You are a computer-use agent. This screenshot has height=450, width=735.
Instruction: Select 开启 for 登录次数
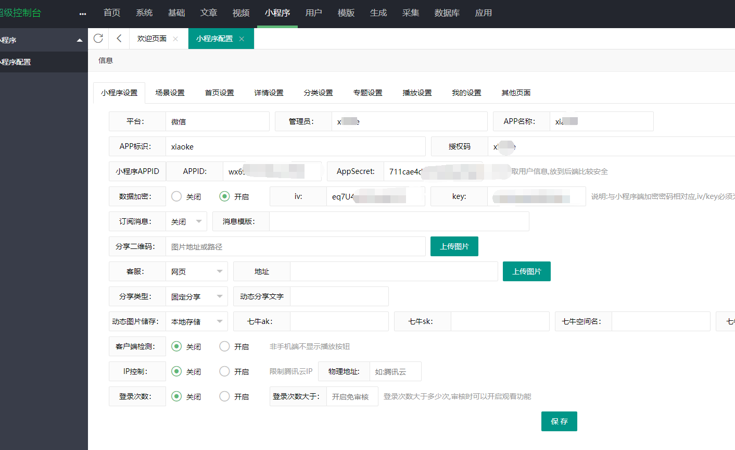click(x=224, y=396)
